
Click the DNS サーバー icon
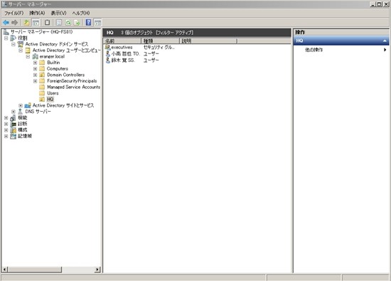[x=21, y=112]
